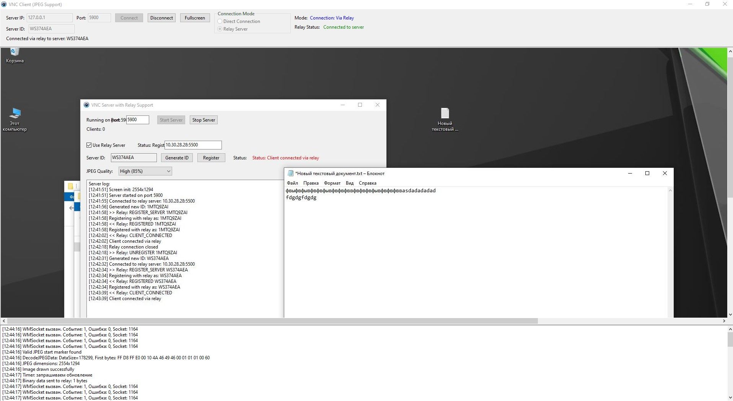Toggle the Use Relay Server checkbox
733x401 pixels.
click(x=89, y=145)
